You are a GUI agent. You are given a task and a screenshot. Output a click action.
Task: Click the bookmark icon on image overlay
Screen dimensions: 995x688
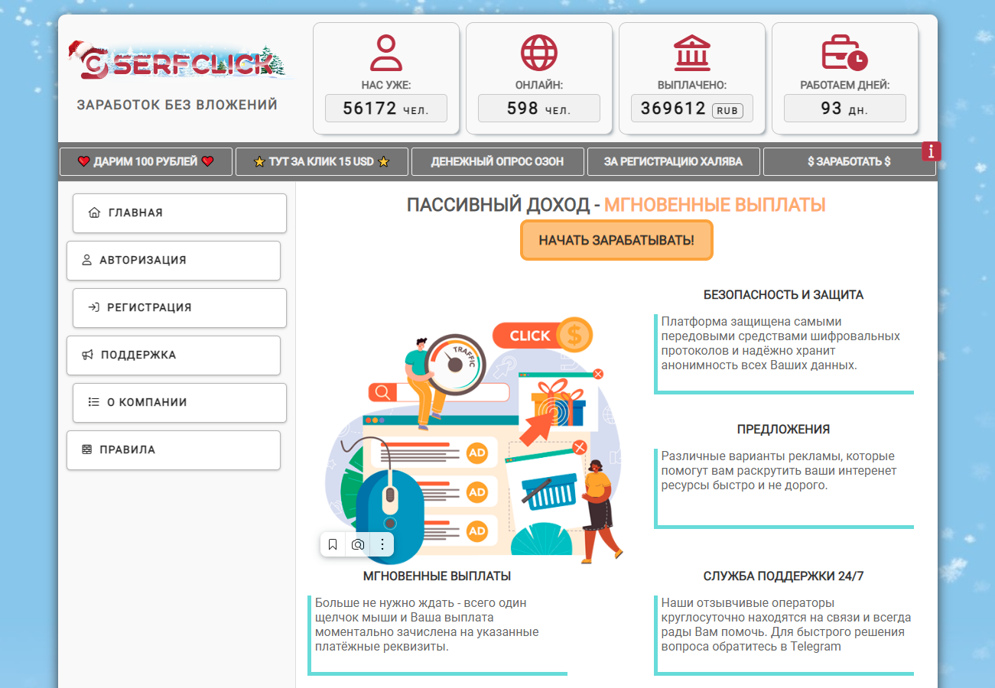click(333, 544)
